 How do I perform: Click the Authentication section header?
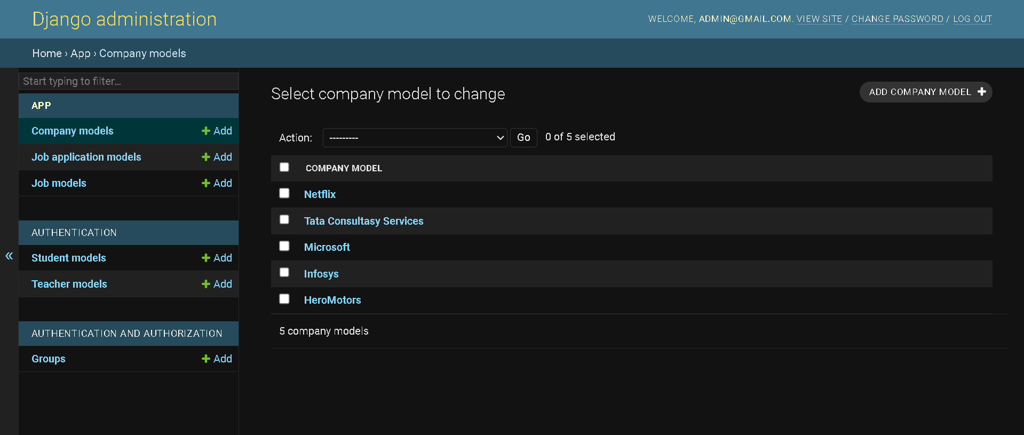(74, 233)
